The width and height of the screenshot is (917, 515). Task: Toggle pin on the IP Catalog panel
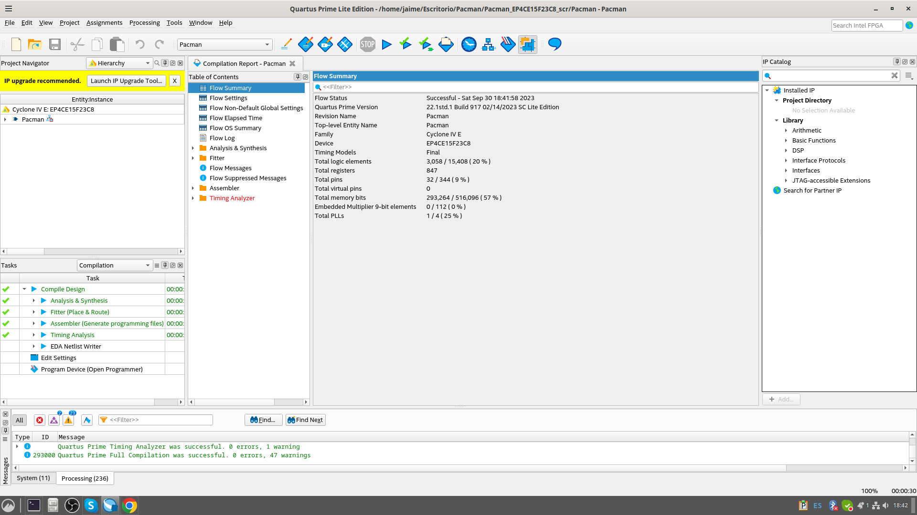pos(897,62)
